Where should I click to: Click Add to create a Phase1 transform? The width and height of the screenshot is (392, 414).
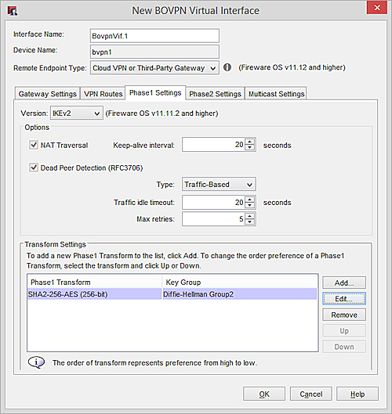(x=344, y=283)
